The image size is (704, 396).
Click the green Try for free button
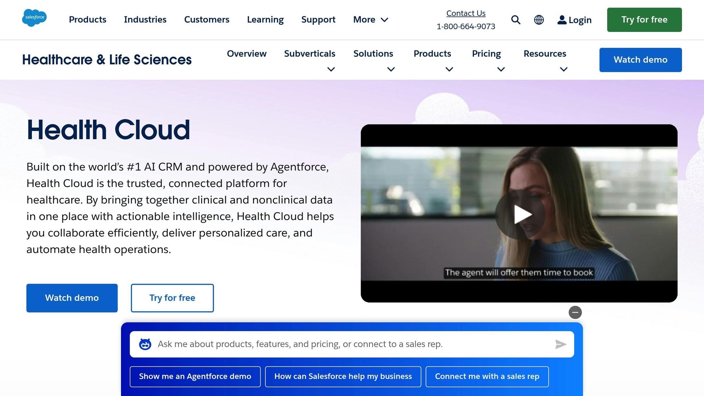pyautogui.click(x=644, y=20)
